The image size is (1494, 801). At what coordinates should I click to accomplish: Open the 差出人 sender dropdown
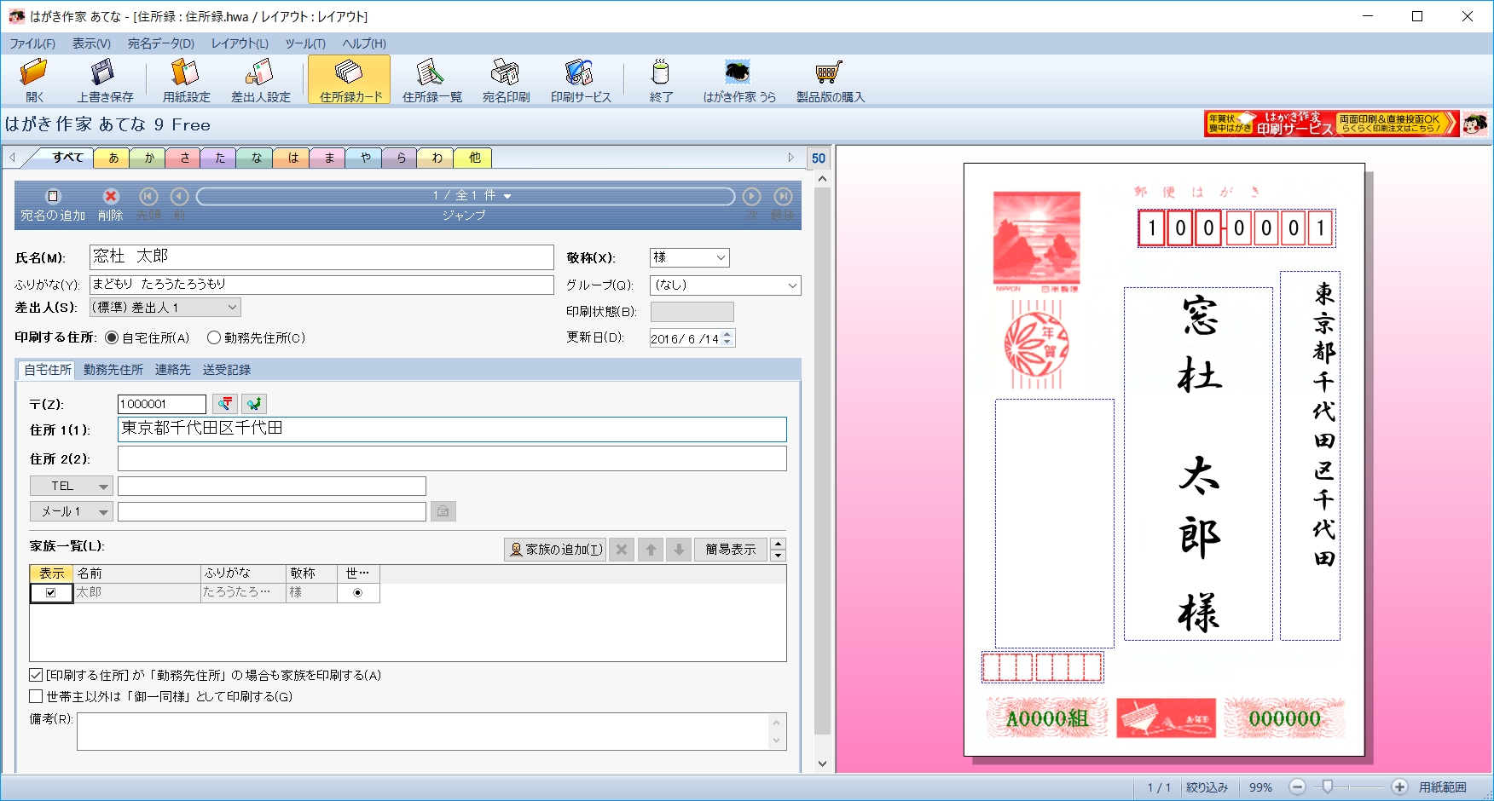[232, 307]
